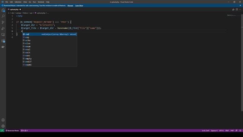Click the remote window indicator in status bar
243x137 pixels.
click(x=2, y=131)
